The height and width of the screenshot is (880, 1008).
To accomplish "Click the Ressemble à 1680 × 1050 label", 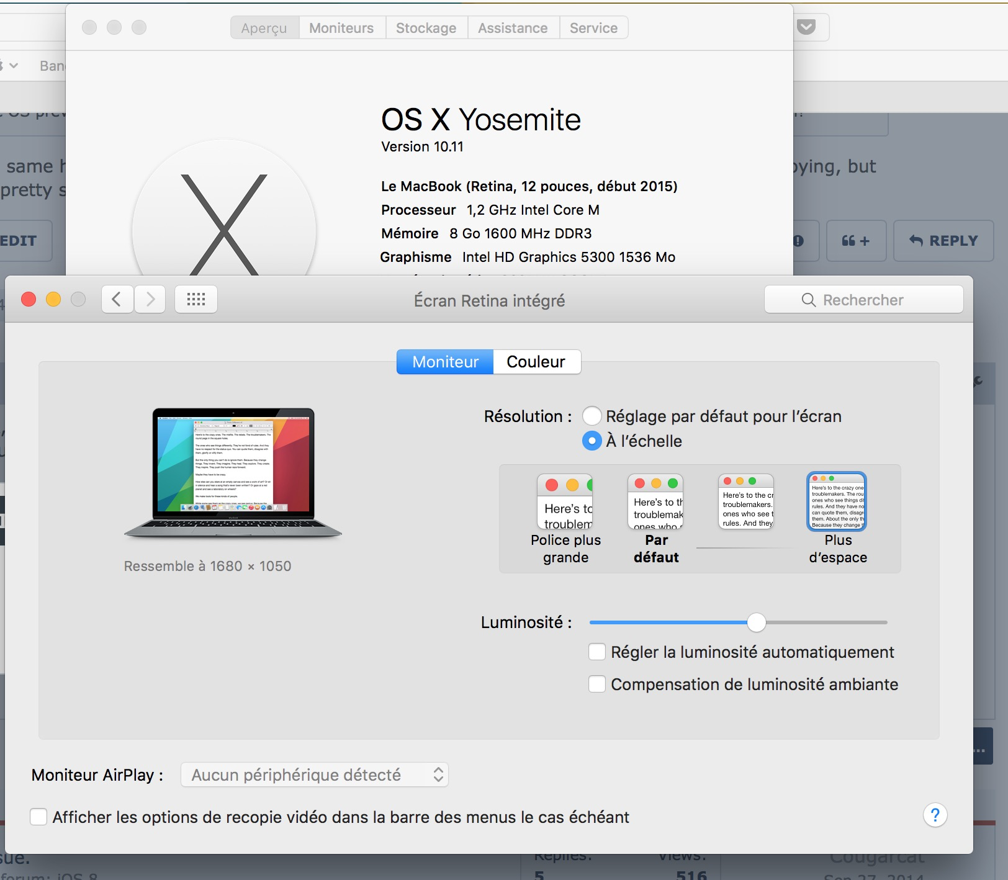I will pyautogui.click(x=207, y=566).
